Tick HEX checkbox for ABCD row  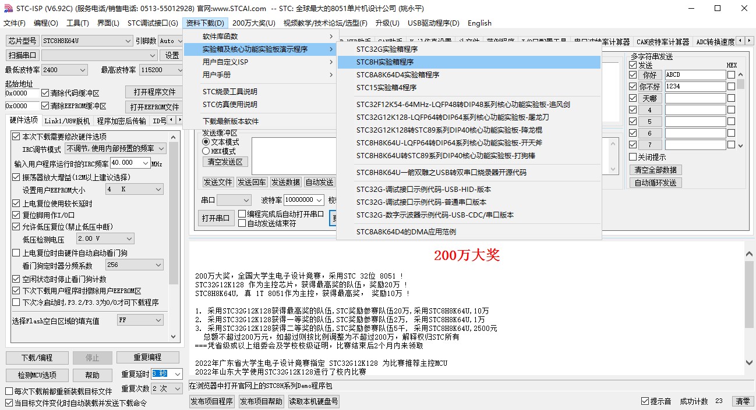[731, 75]
